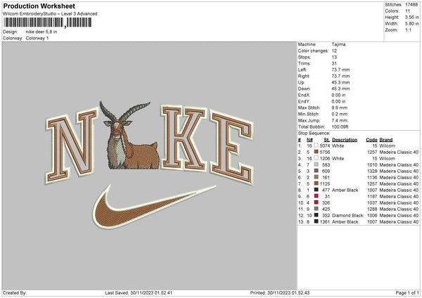This screenshot has width=422, height=298.
Task: Click the Stops value 13
Action: (x=334, y=57)
